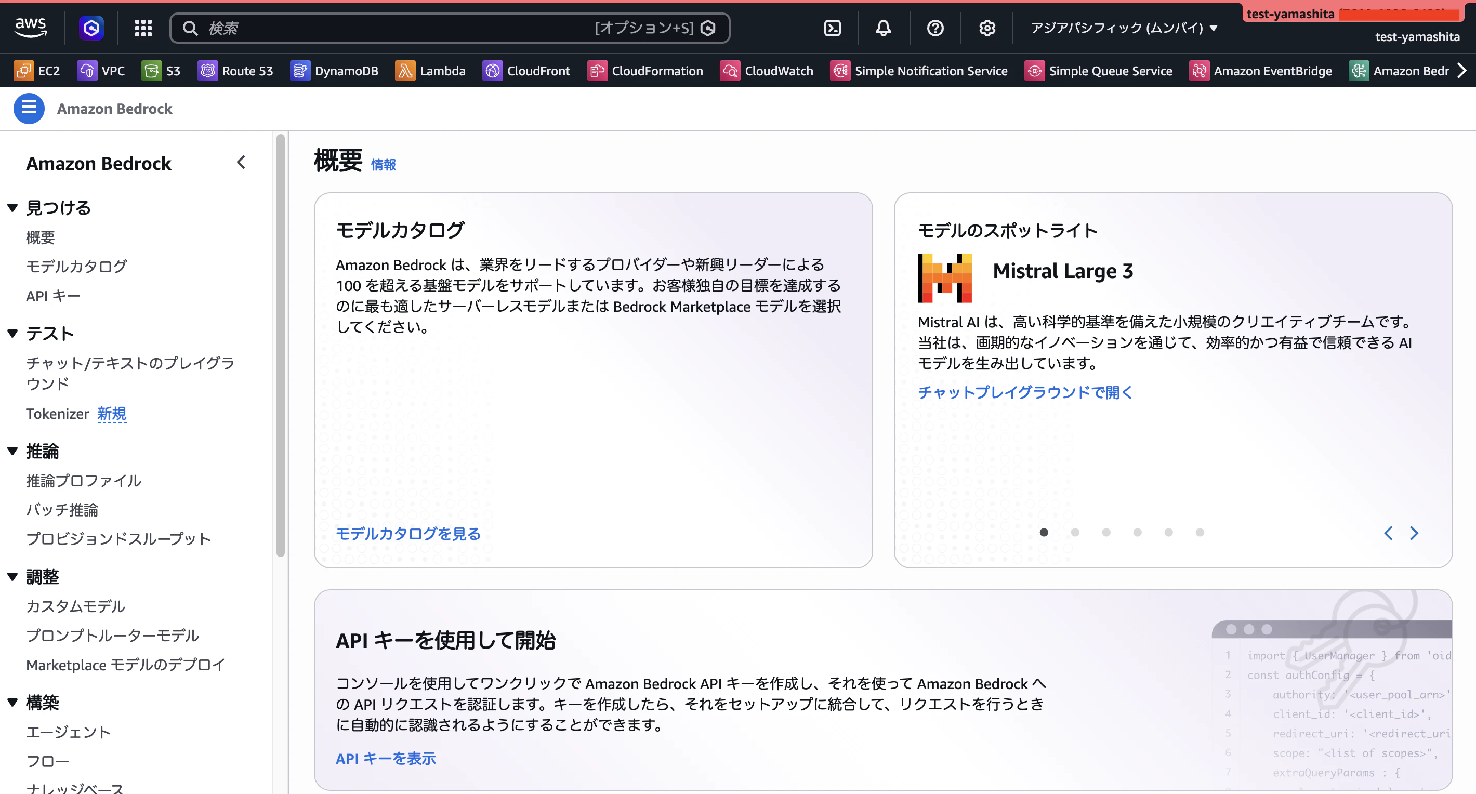Image resolution: width=1476 pixels, height=794 pixels.
Task: Open the notifications bell
Action: [x=883, y=28]
